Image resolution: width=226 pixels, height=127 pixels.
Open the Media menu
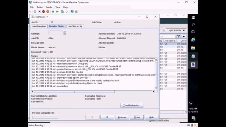49,7
